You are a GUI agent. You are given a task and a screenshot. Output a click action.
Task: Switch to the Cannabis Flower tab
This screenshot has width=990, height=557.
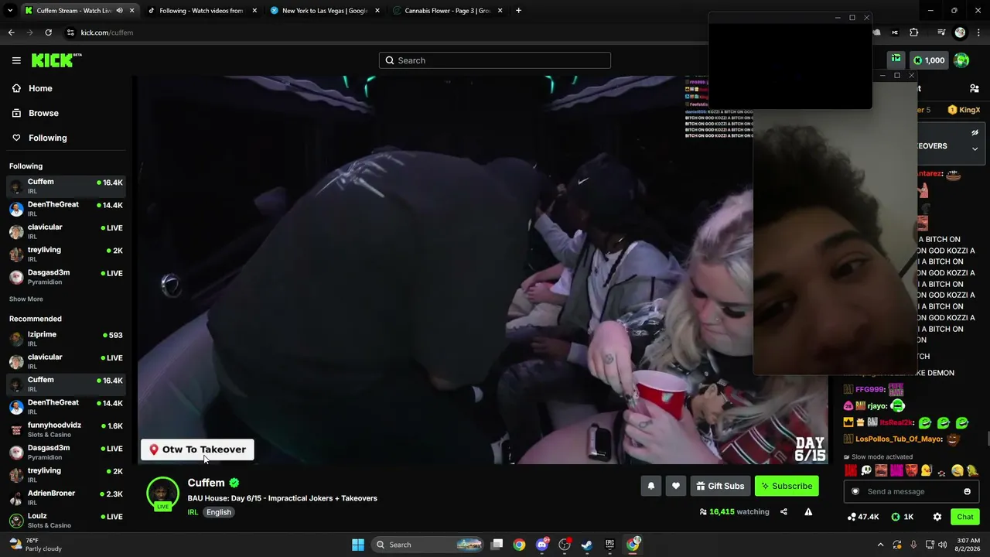448,11
